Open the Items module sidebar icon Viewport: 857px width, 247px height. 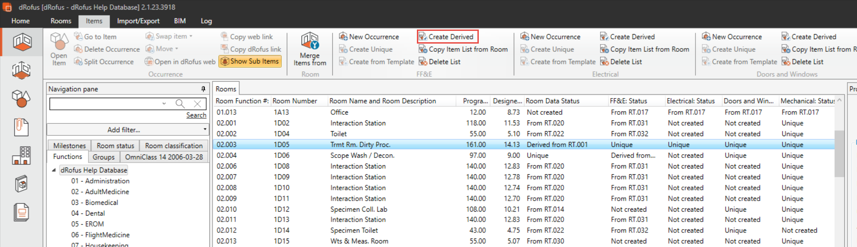tap(21, 98)
